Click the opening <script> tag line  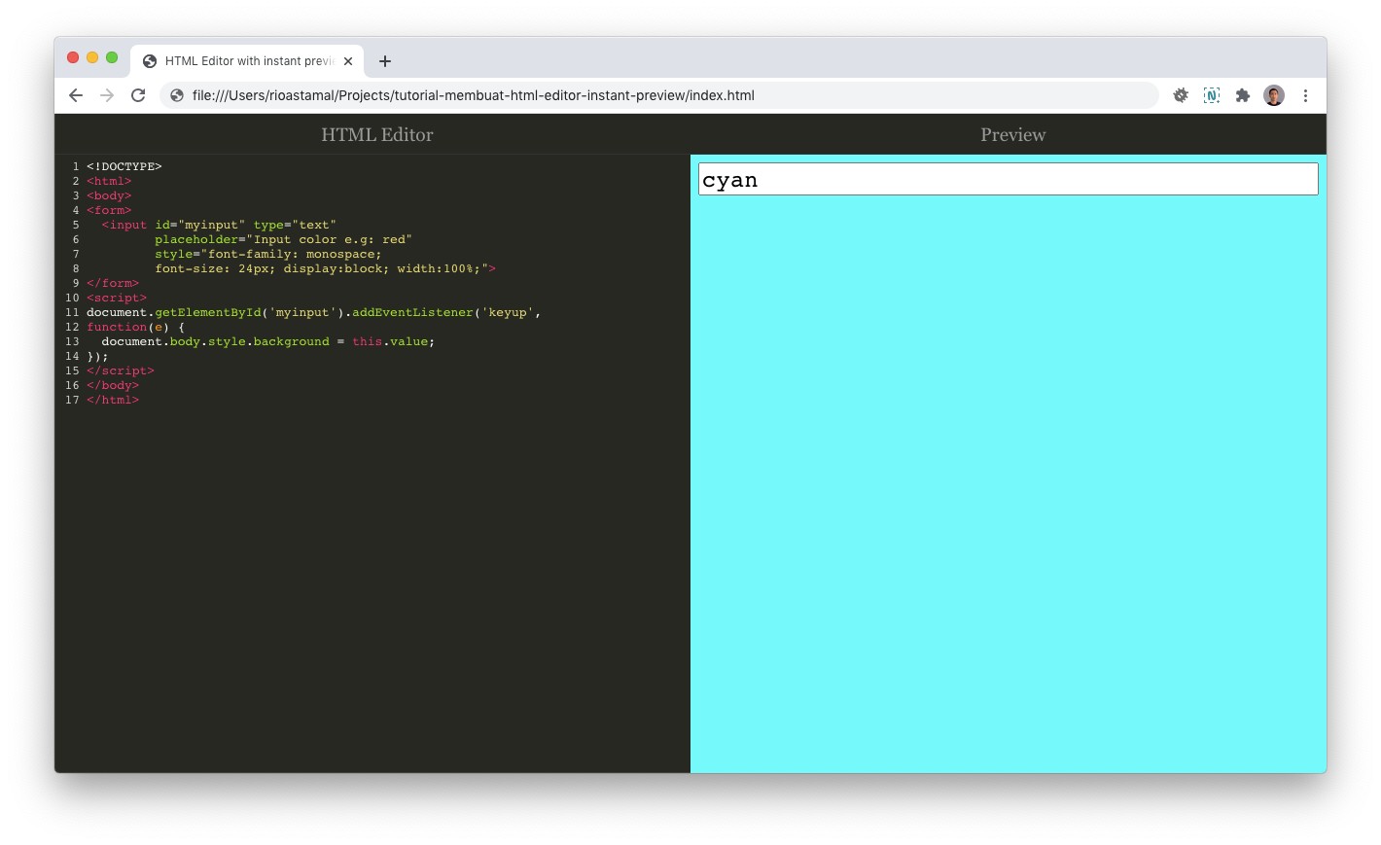tap(117, 298)
